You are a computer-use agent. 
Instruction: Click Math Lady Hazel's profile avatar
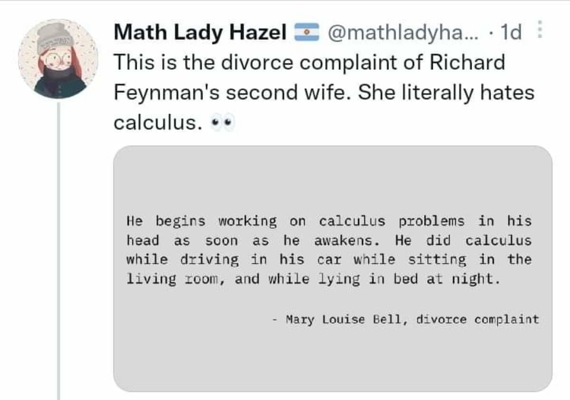tap(58, 59)
